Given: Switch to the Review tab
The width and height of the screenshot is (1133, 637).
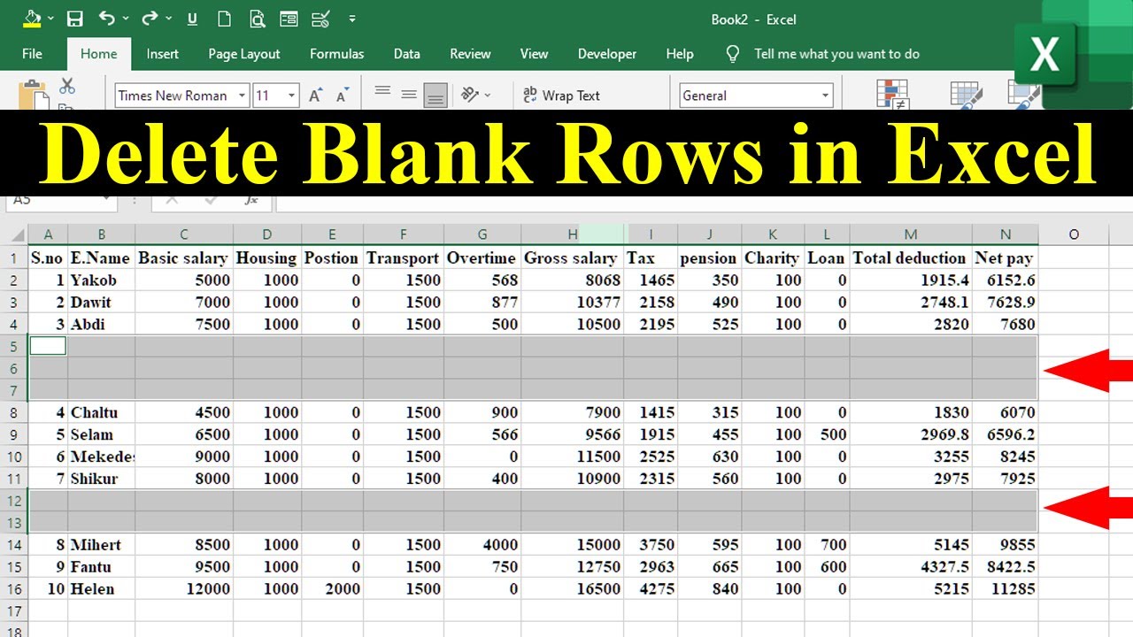Looking at the screenshot, I should pos(470,54).
